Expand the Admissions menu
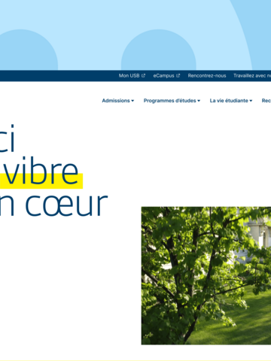The width and height of the screenshot is (271, 361). point(118,101)
